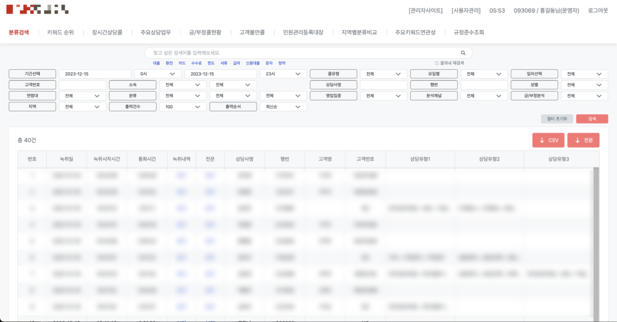Open the [관리자사이트] link
617x322 pixels.
click(425, 10)
